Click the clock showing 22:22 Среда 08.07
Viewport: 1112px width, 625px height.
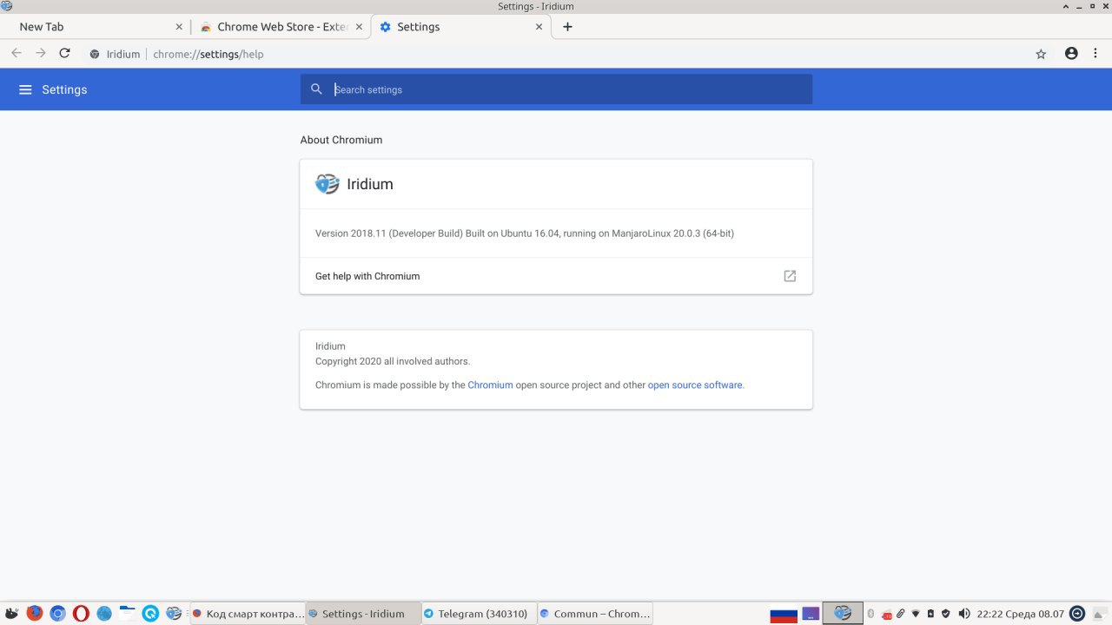click(1021, 614)
